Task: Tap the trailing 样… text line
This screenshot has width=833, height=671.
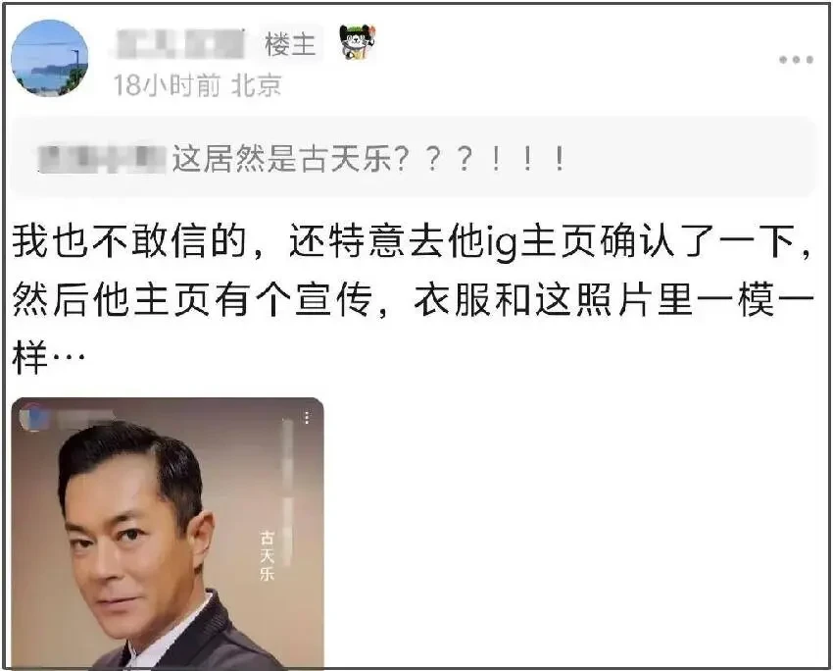Action: click(48, 356)
